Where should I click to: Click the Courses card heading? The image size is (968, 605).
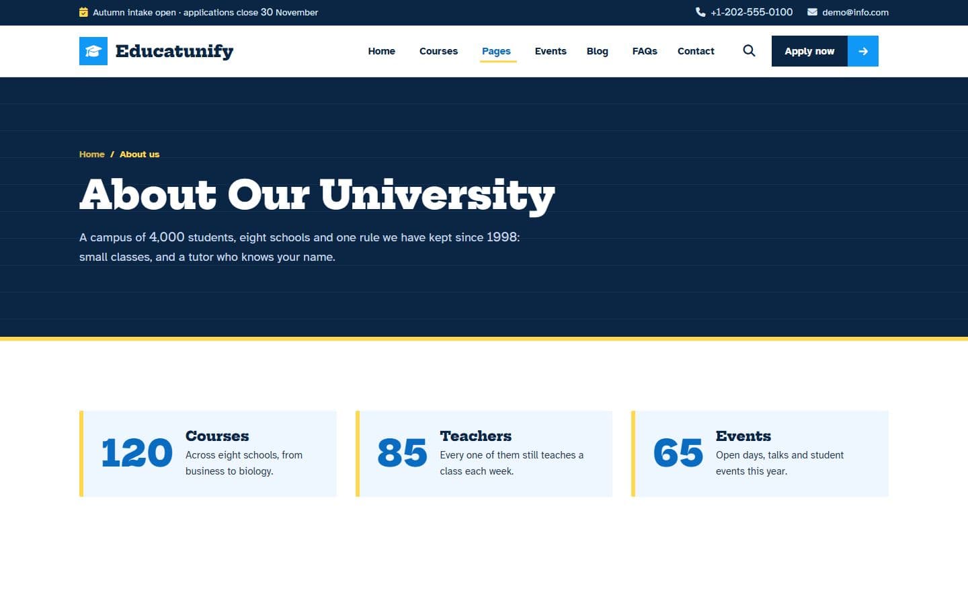pos(217,436)
